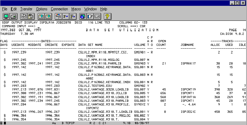
Task: Open the Transfer menu
Action: point(26,9)
